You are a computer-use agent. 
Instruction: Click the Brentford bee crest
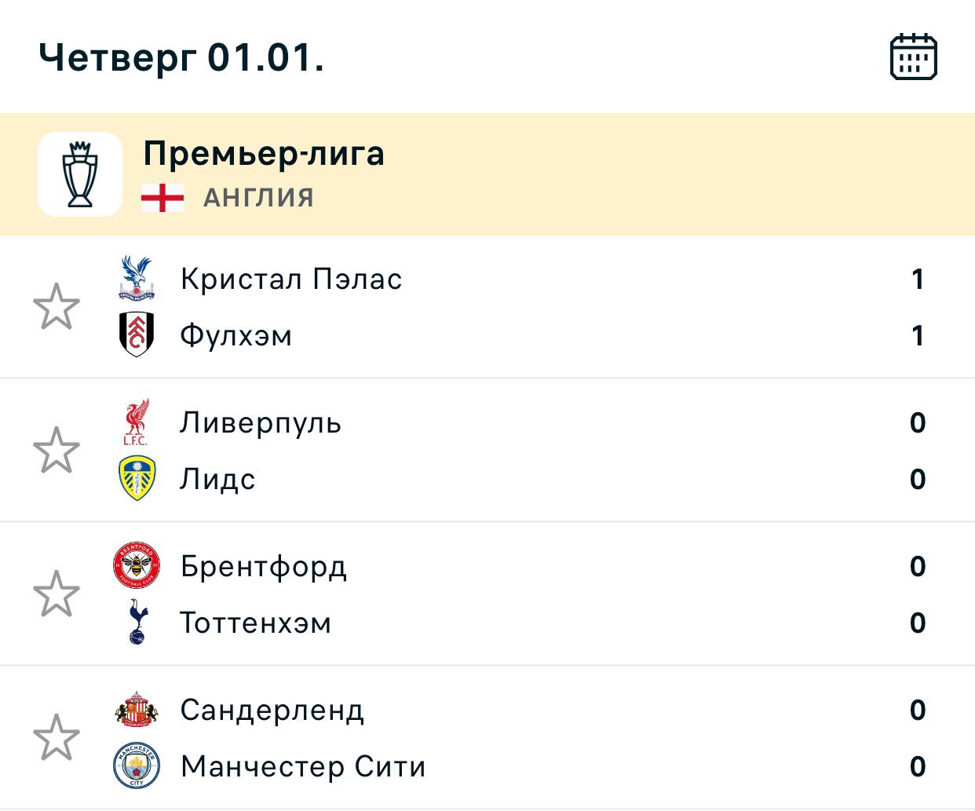137,566
